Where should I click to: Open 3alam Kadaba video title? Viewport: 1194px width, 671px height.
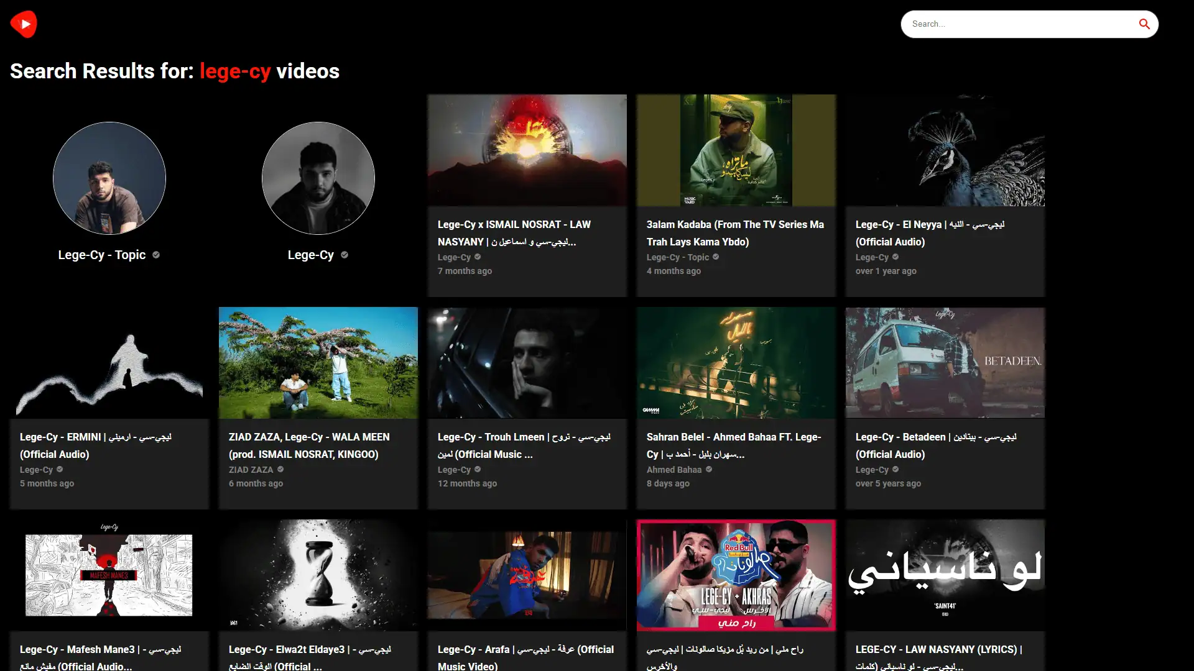735,233
